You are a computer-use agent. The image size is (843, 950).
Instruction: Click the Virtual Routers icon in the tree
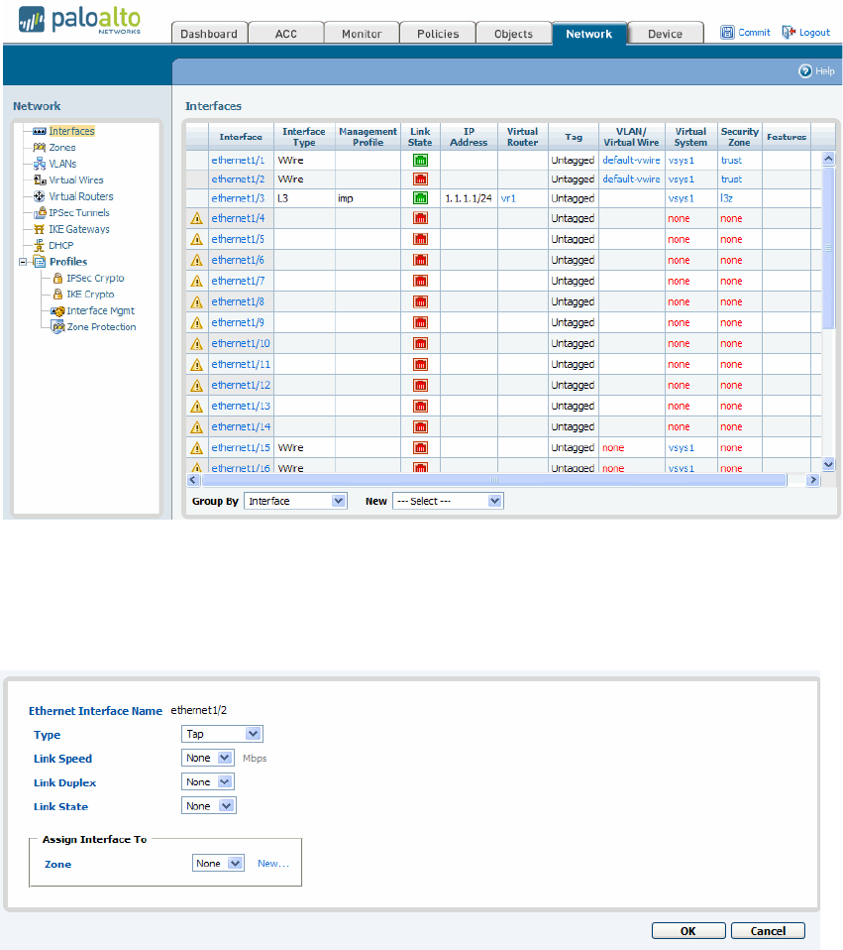pyautogui.click(x=40, y=196)
